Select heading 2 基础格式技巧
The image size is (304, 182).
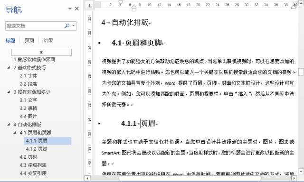tap(29, 67)
